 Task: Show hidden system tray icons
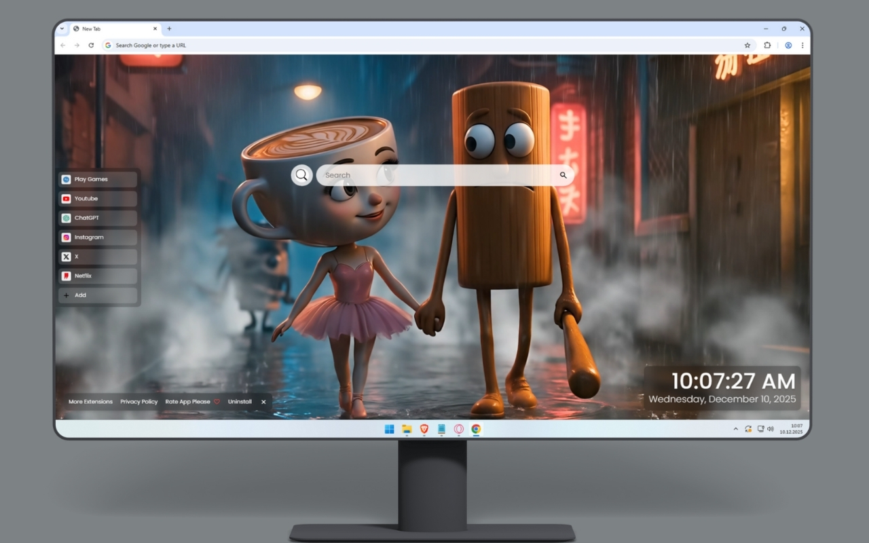point(735,429)
